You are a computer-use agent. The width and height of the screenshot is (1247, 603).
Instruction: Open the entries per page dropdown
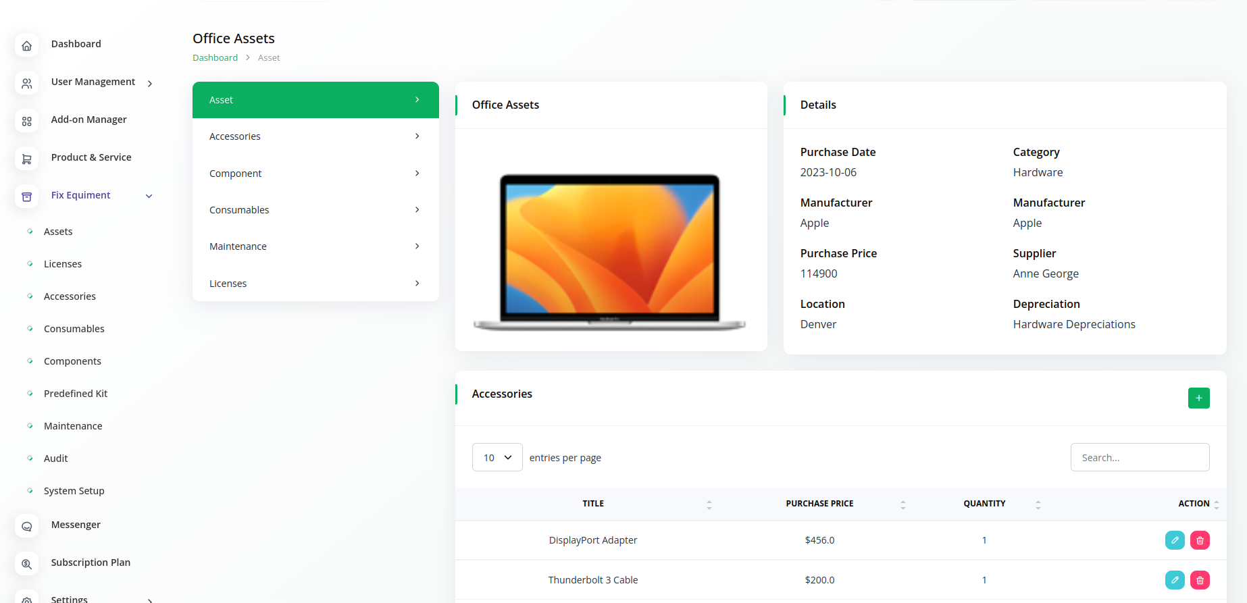[x=497, y=457]
